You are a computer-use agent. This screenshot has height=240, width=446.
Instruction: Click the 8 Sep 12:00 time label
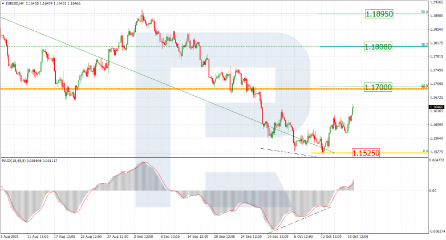tap(170, 237)
